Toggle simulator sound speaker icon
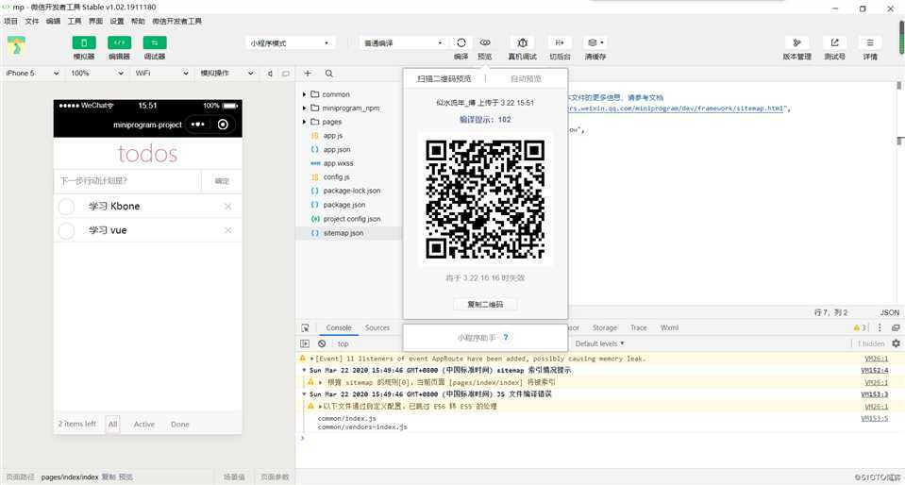This screenshot has height=485, width=905. [270, 74]
